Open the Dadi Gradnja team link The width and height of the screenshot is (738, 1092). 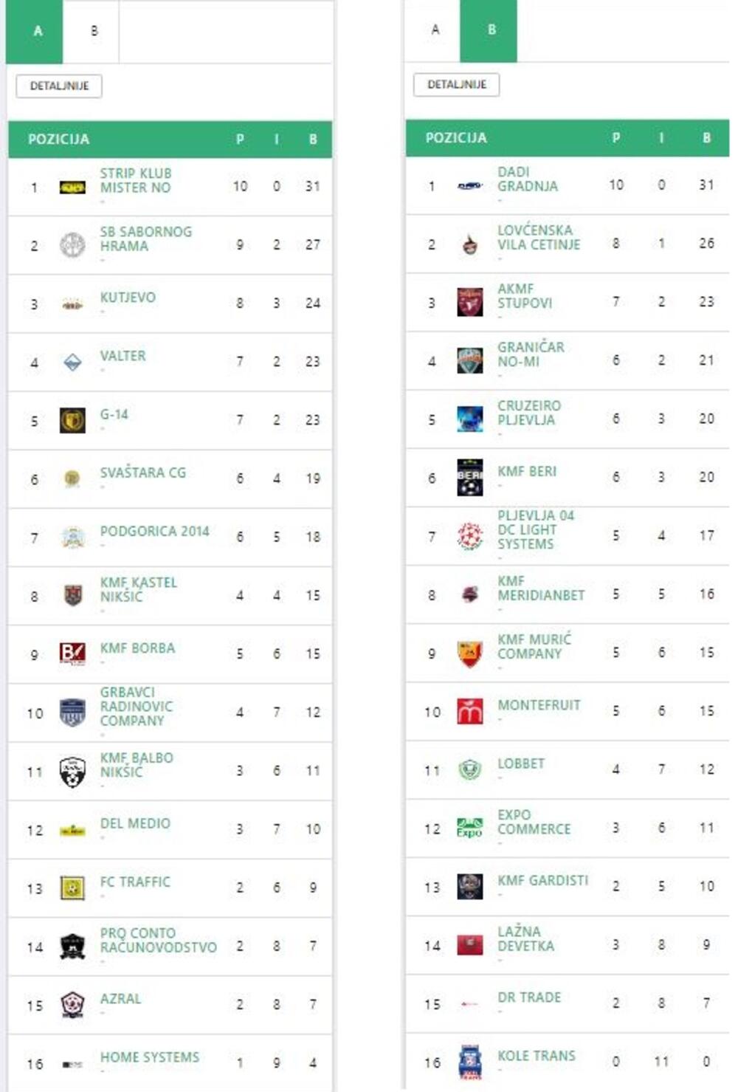pos(527,179)
